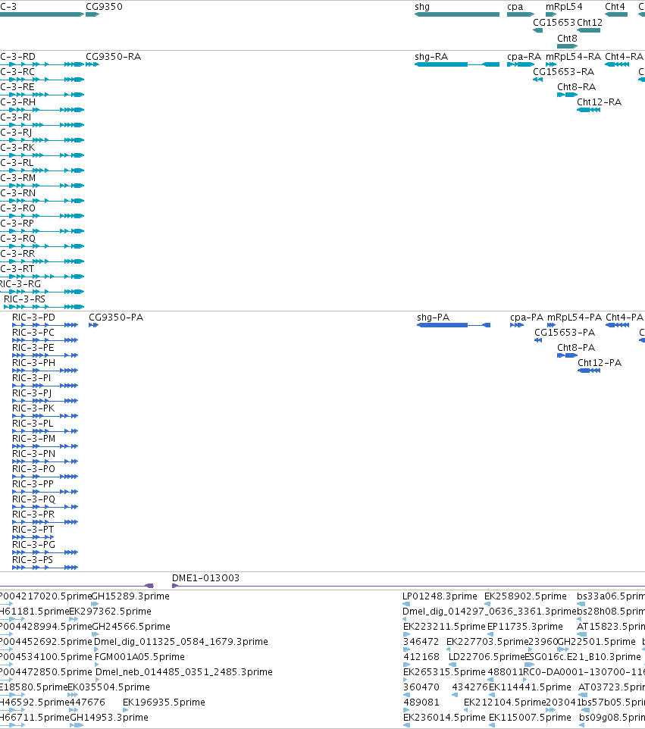Viewport: 645px width, 729px height.
Task: Select the RIC-3-PS protein label
Action: coord(33,559)
